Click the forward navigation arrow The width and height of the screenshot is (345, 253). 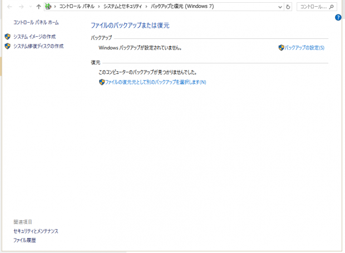click(21, 7)
